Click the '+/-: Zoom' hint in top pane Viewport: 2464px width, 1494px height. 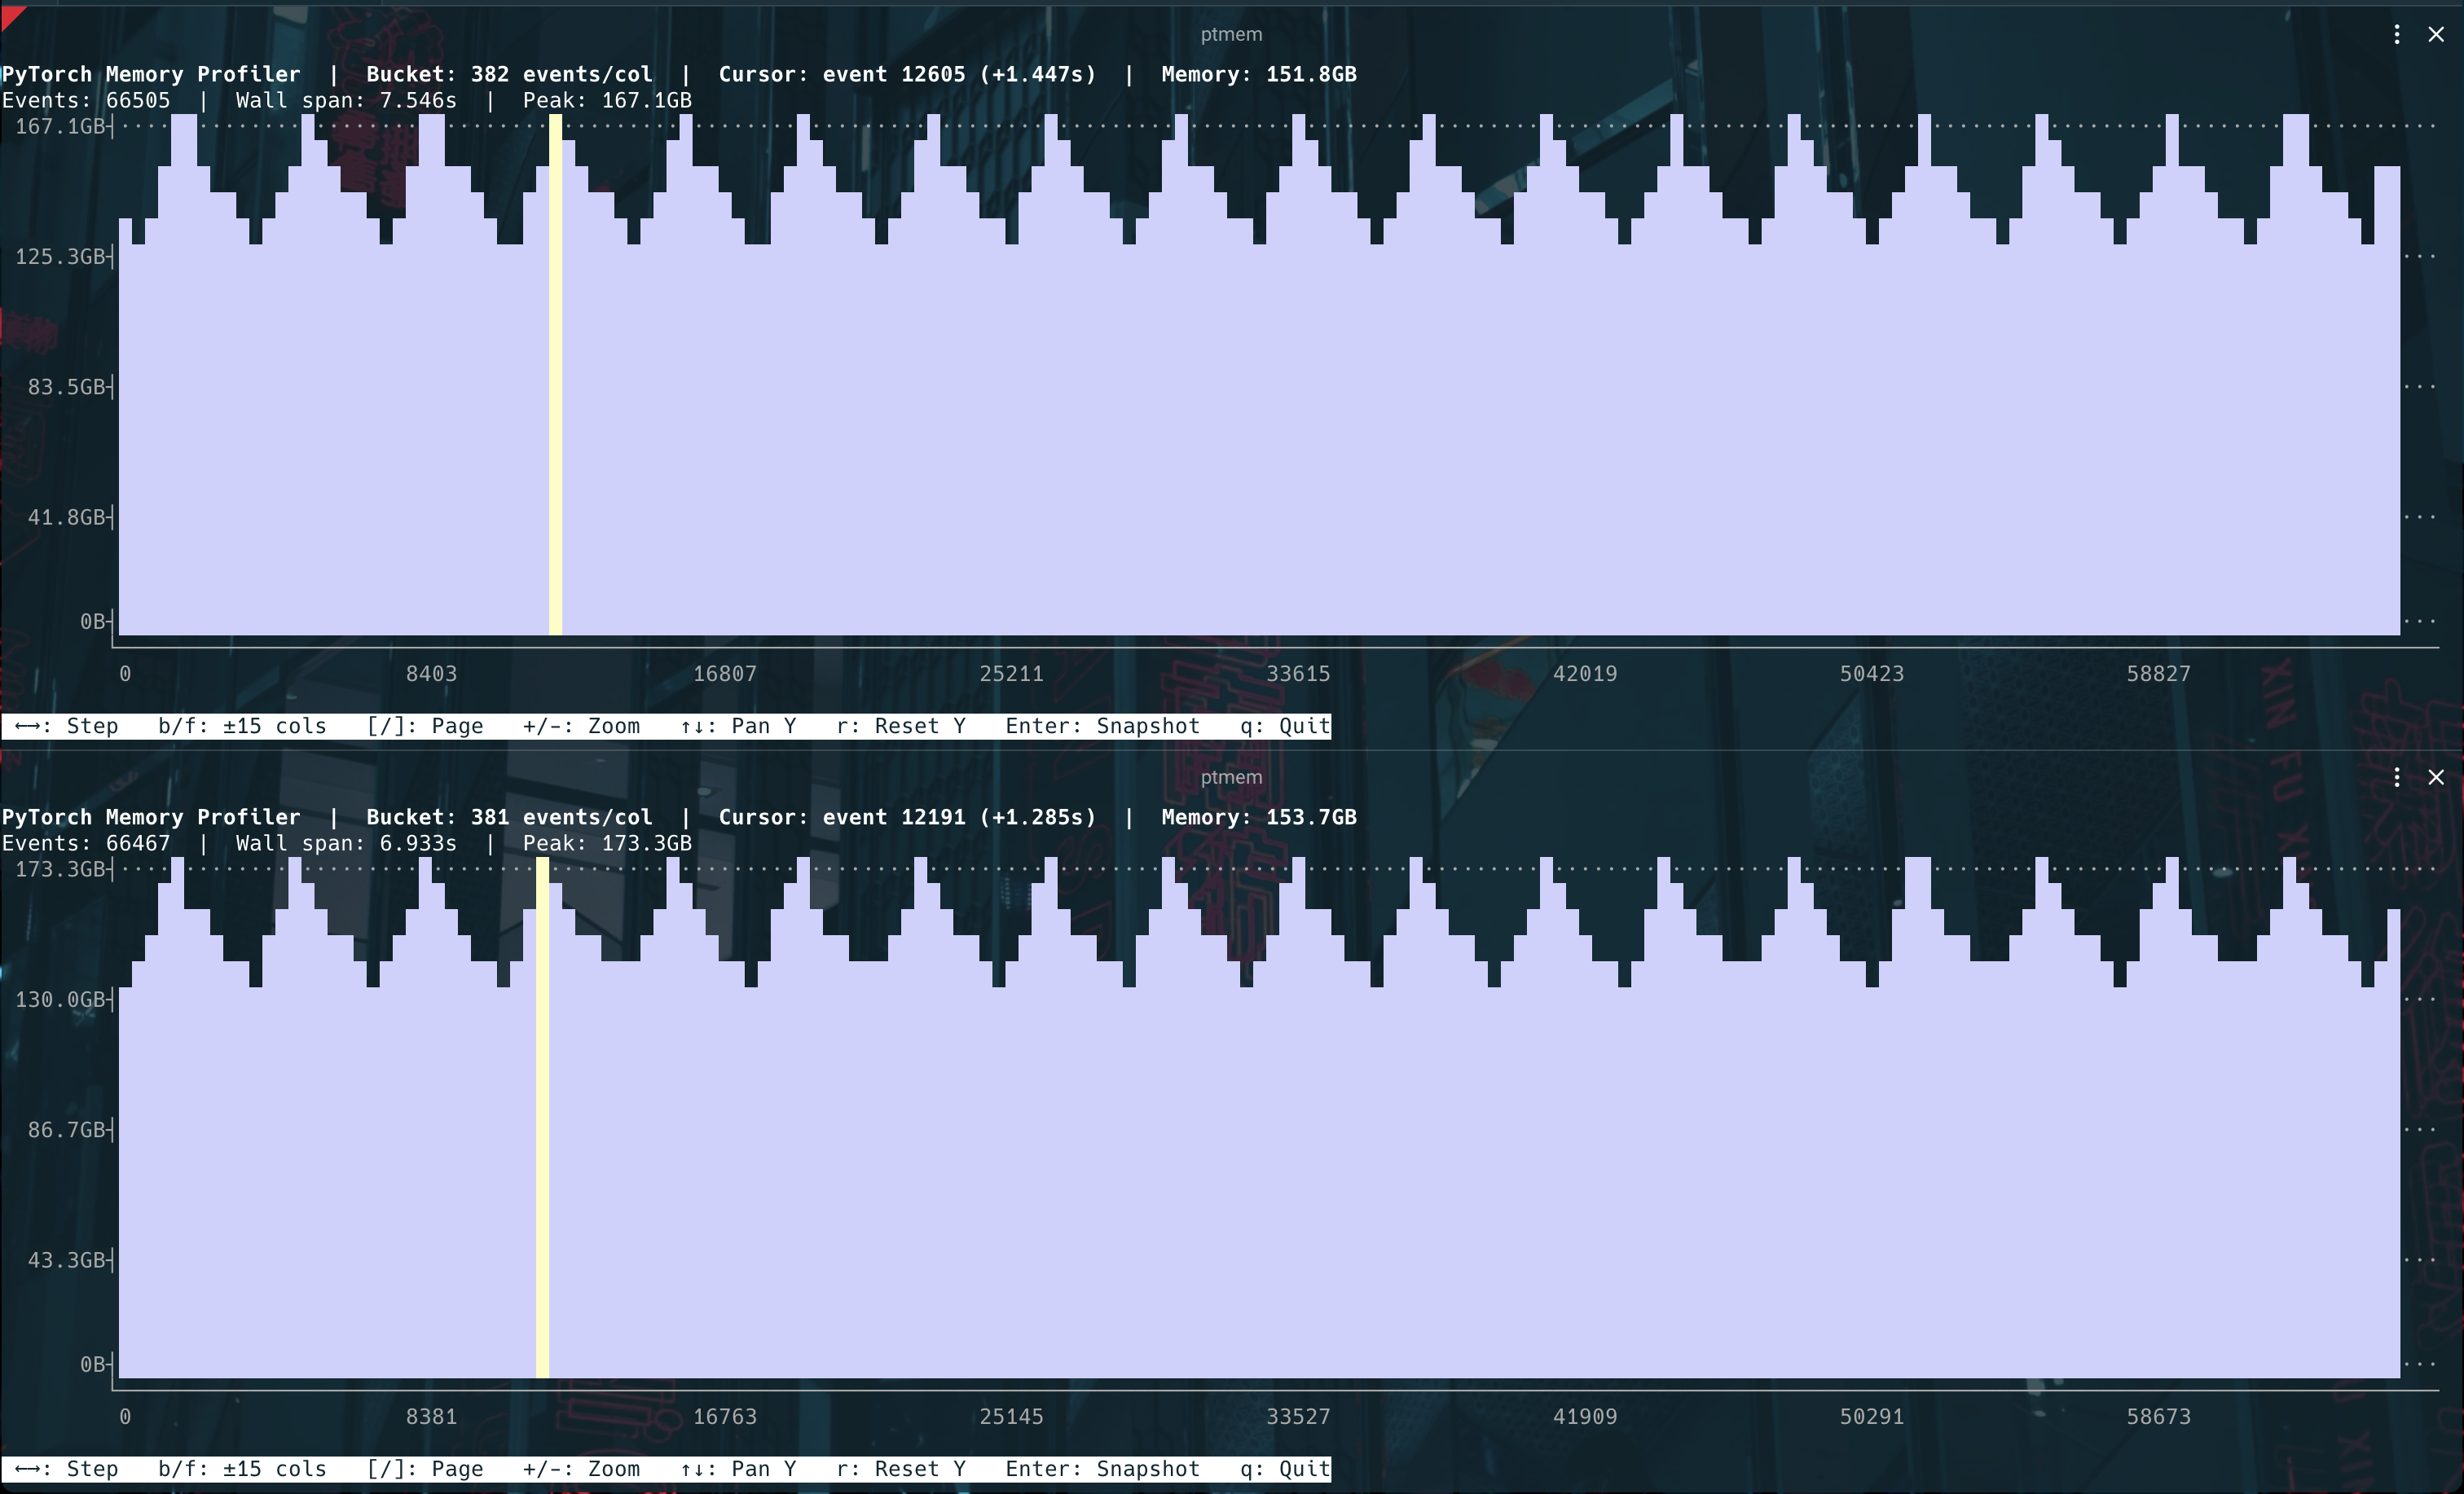(x=581, y=726)
